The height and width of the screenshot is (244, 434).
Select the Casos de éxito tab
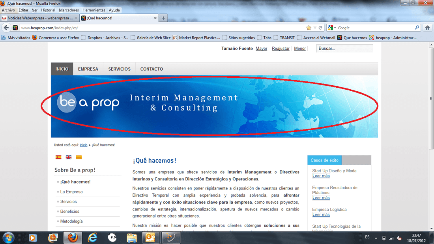coord(324,160)
